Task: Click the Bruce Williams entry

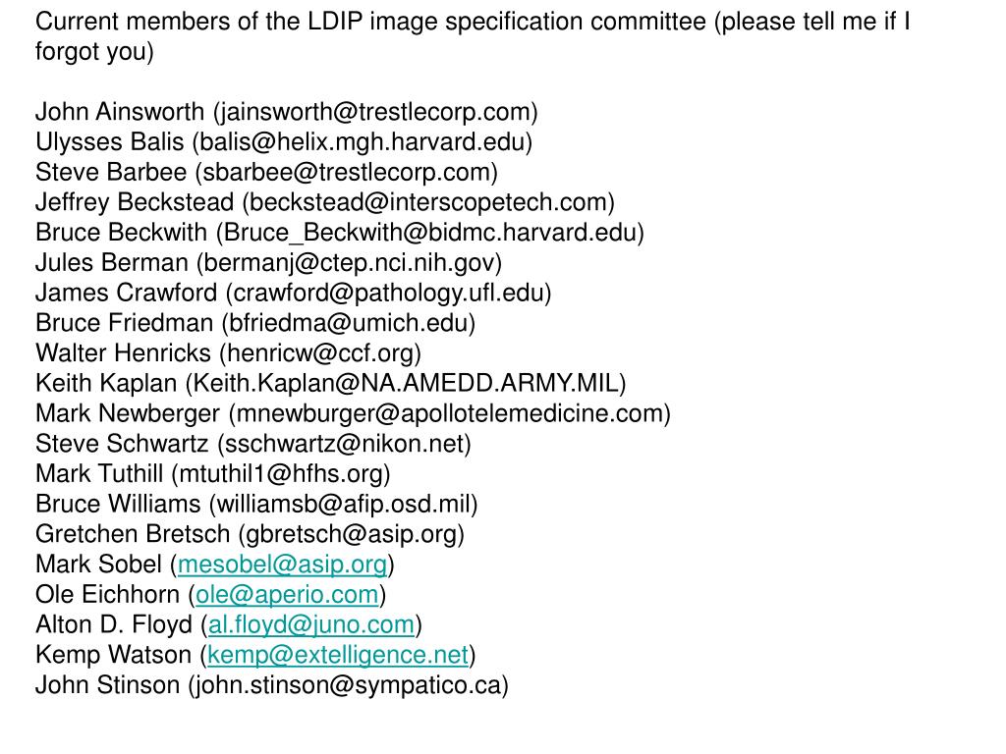Action: tap(256, 504)
